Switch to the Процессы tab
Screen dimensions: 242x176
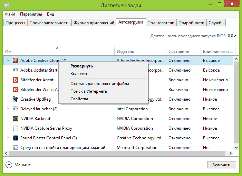(15, 23)
